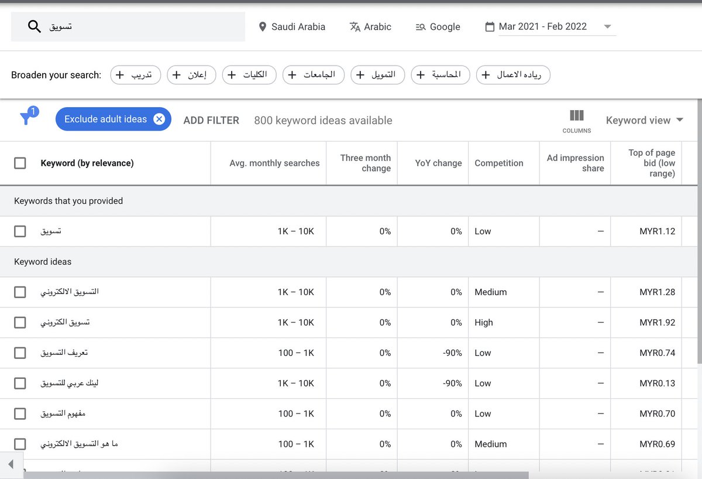Add التمويل to broaden search
Viewport: 702px width, 479px height.
click(377, 75)
